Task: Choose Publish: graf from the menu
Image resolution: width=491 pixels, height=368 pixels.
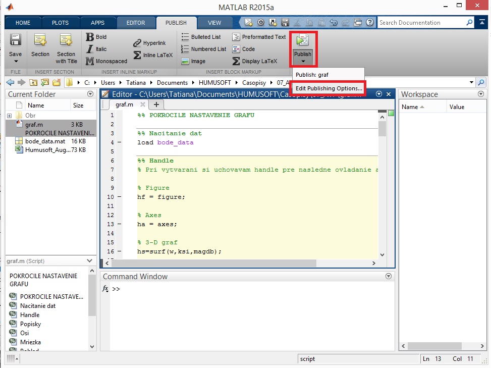Action: [x=328, y=75]
